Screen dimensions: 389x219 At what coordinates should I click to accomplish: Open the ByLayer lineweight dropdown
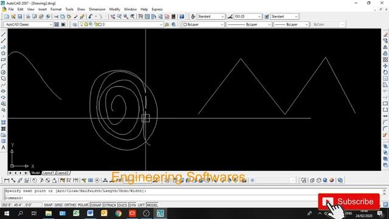click(291, 24)
